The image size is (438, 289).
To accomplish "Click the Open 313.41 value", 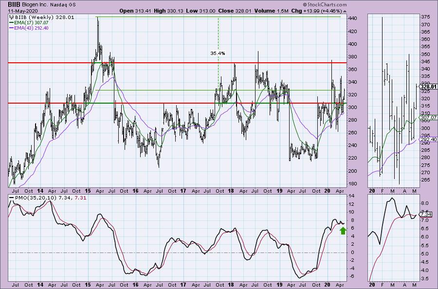I will [x=136, y=11].
